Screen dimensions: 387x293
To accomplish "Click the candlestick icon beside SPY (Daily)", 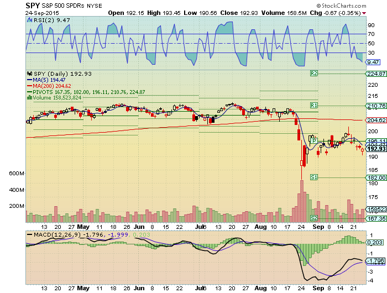I will [x=30, y=74].
